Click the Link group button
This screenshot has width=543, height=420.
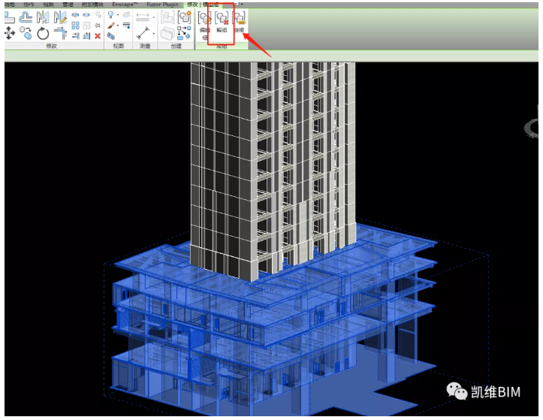[x=240, y=23]
